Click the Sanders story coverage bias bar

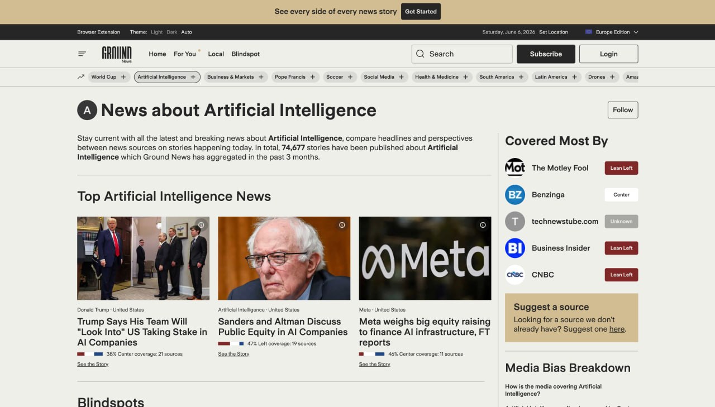click(x=231, y=343)
